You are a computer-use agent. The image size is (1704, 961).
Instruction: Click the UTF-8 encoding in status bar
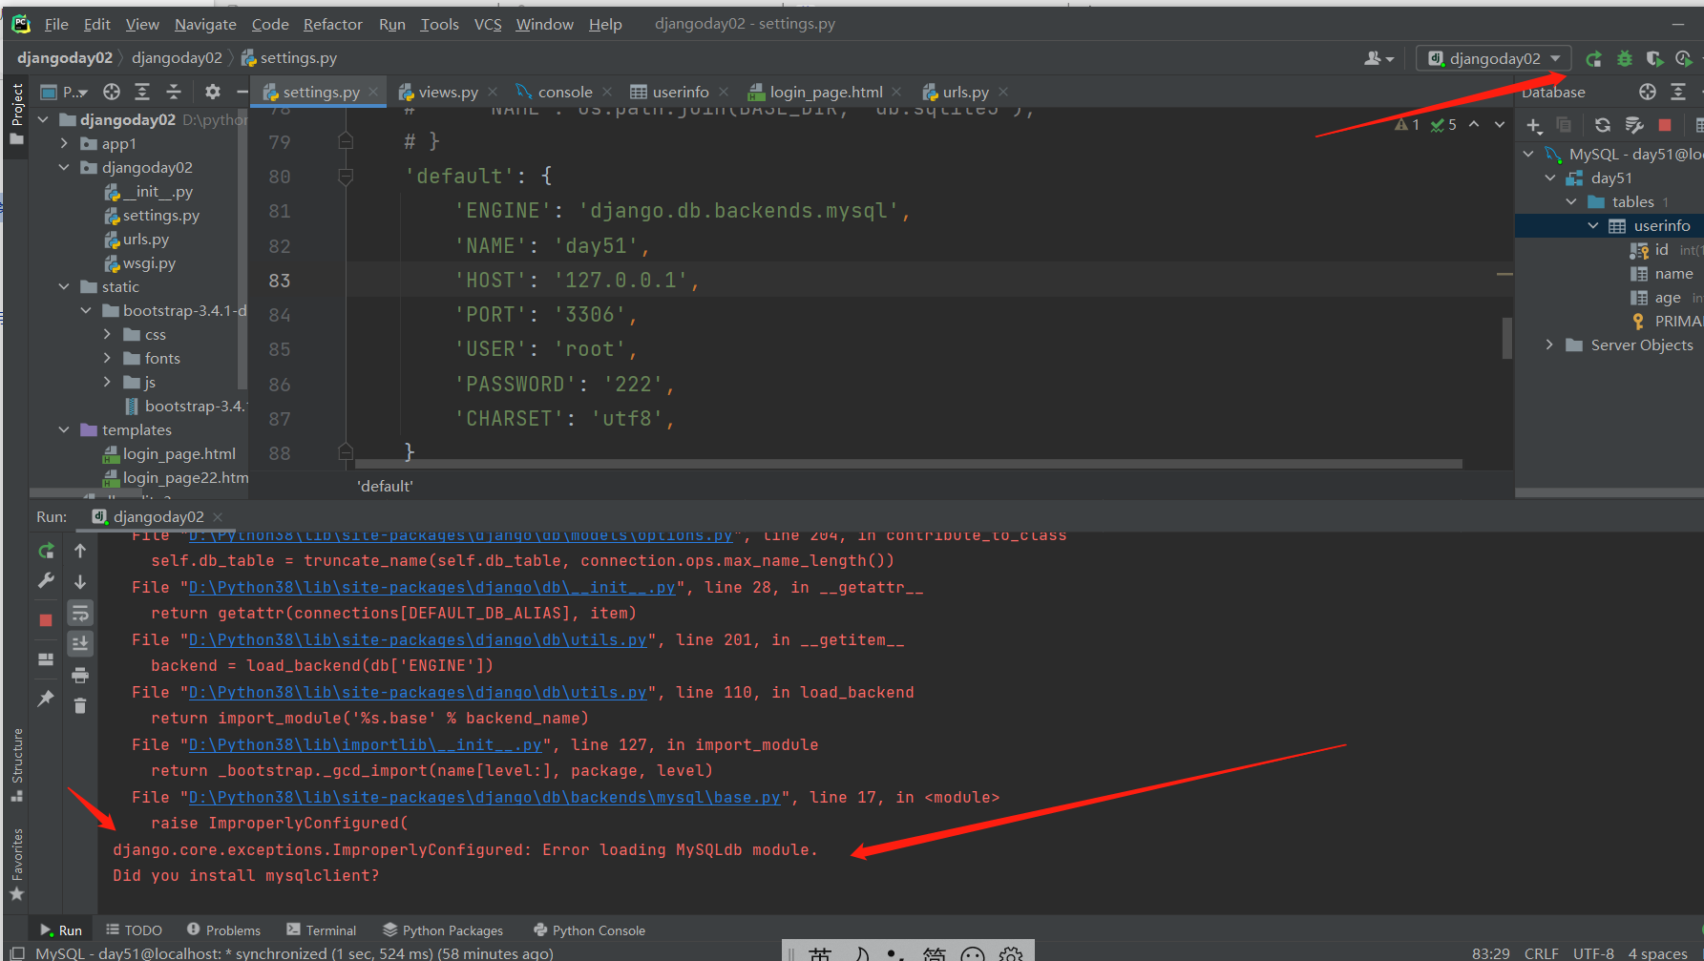tap(1593, 953)
